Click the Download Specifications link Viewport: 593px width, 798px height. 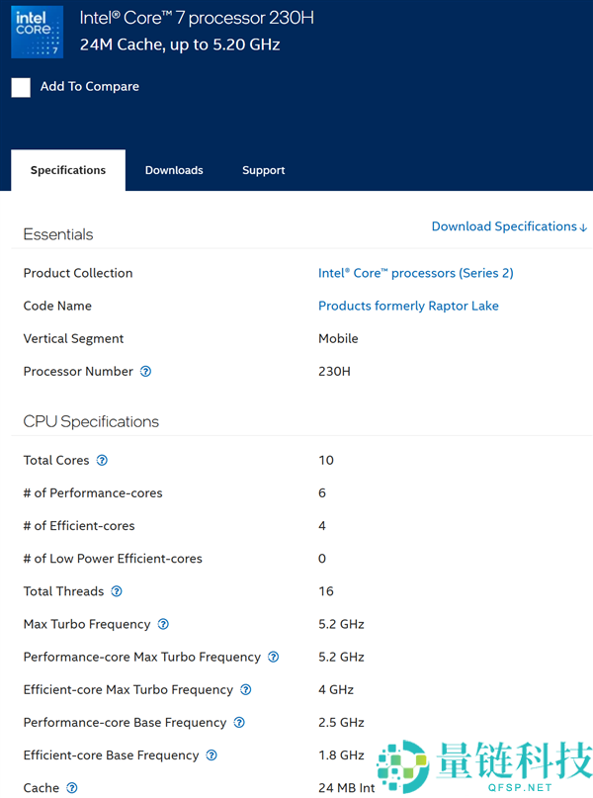(x=510, y=226)
